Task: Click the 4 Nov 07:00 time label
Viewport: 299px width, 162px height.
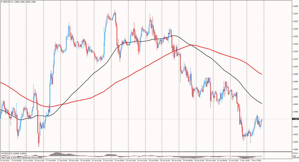Action: point(256,161)
